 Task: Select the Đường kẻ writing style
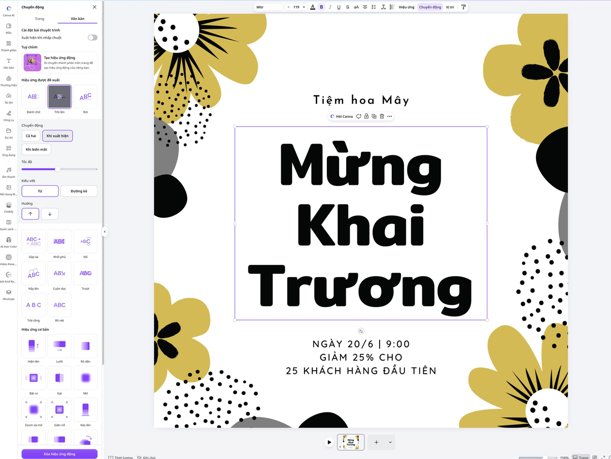click(x=79, y=191)
